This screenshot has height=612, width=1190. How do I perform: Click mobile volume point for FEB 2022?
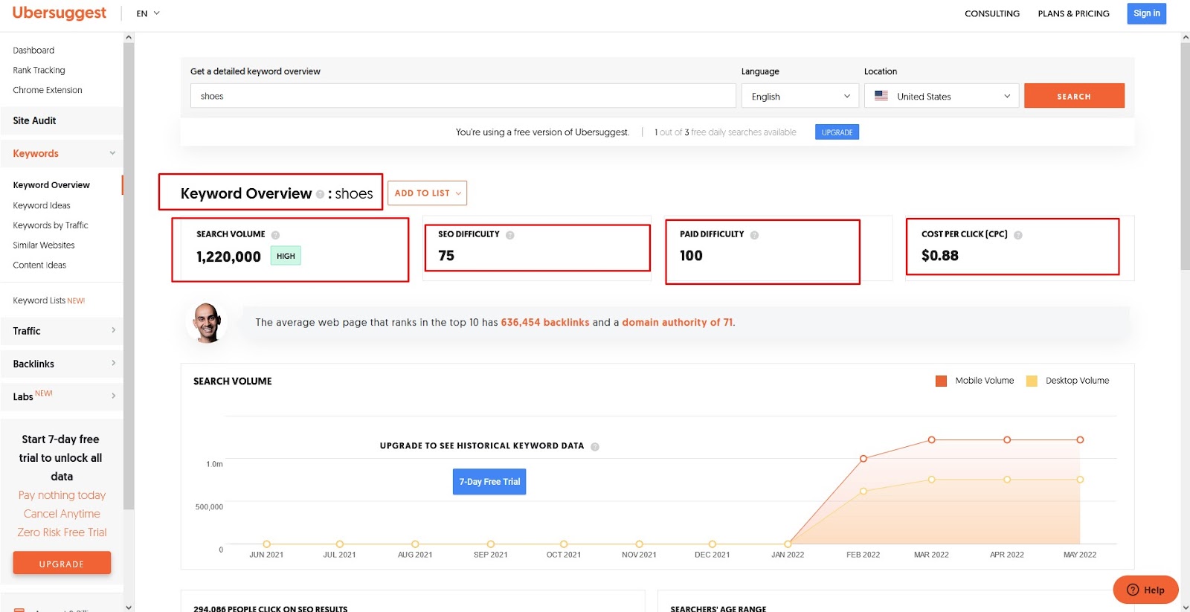(x=863, y=459)
